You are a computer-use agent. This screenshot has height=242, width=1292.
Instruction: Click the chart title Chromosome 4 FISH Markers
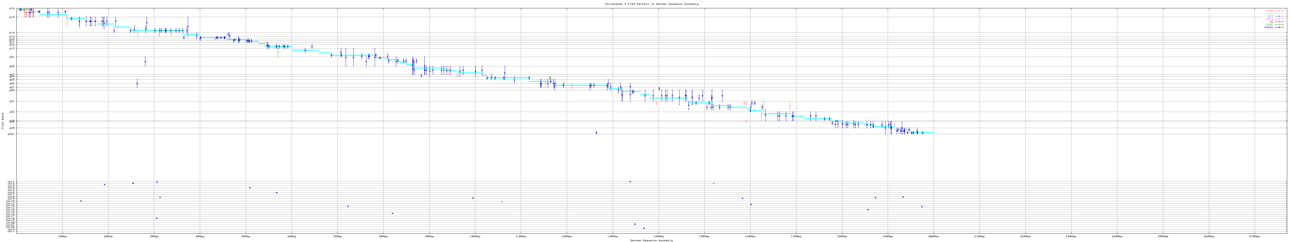pyautogui.click(x=651, y=4)
